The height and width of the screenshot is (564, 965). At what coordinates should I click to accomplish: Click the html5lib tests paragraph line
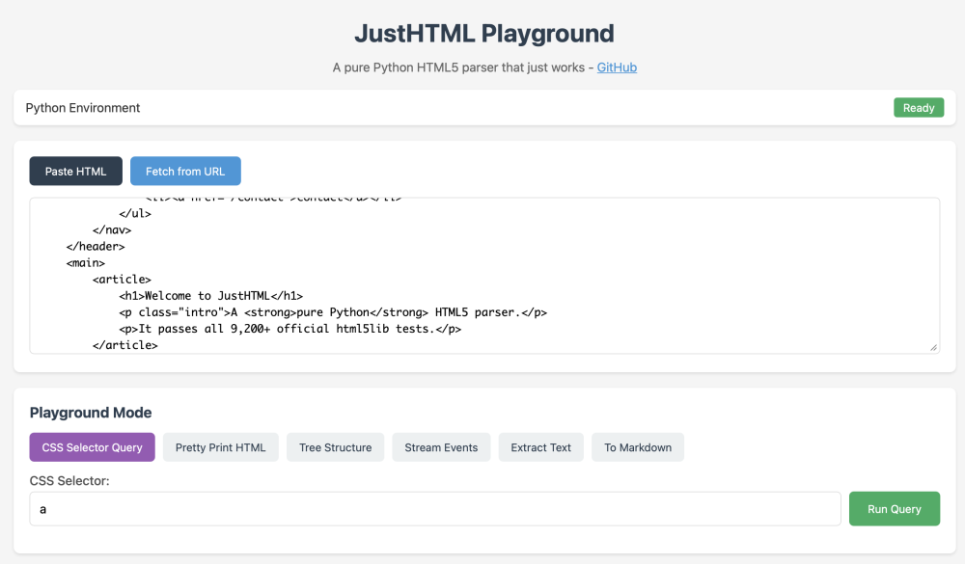click(x=299, y=329)
